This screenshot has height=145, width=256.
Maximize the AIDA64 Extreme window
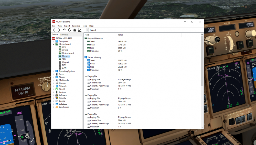click(192, 22)
